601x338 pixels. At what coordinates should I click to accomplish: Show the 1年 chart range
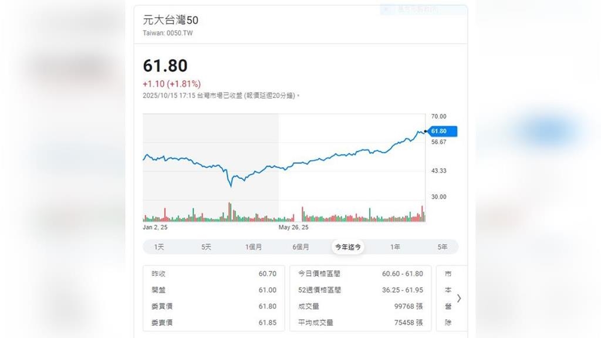point(395,246)
